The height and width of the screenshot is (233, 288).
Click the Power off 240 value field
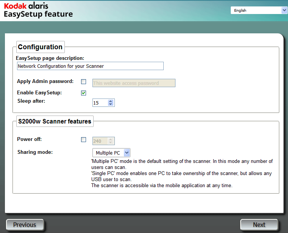(100, 141)
